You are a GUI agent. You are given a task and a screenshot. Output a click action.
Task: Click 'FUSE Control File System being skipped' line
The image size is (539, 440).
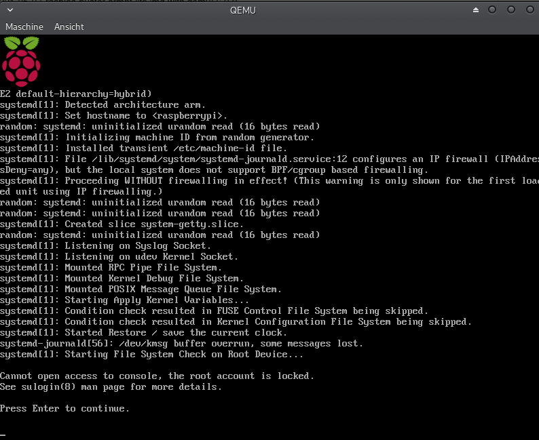coord(214,311)
